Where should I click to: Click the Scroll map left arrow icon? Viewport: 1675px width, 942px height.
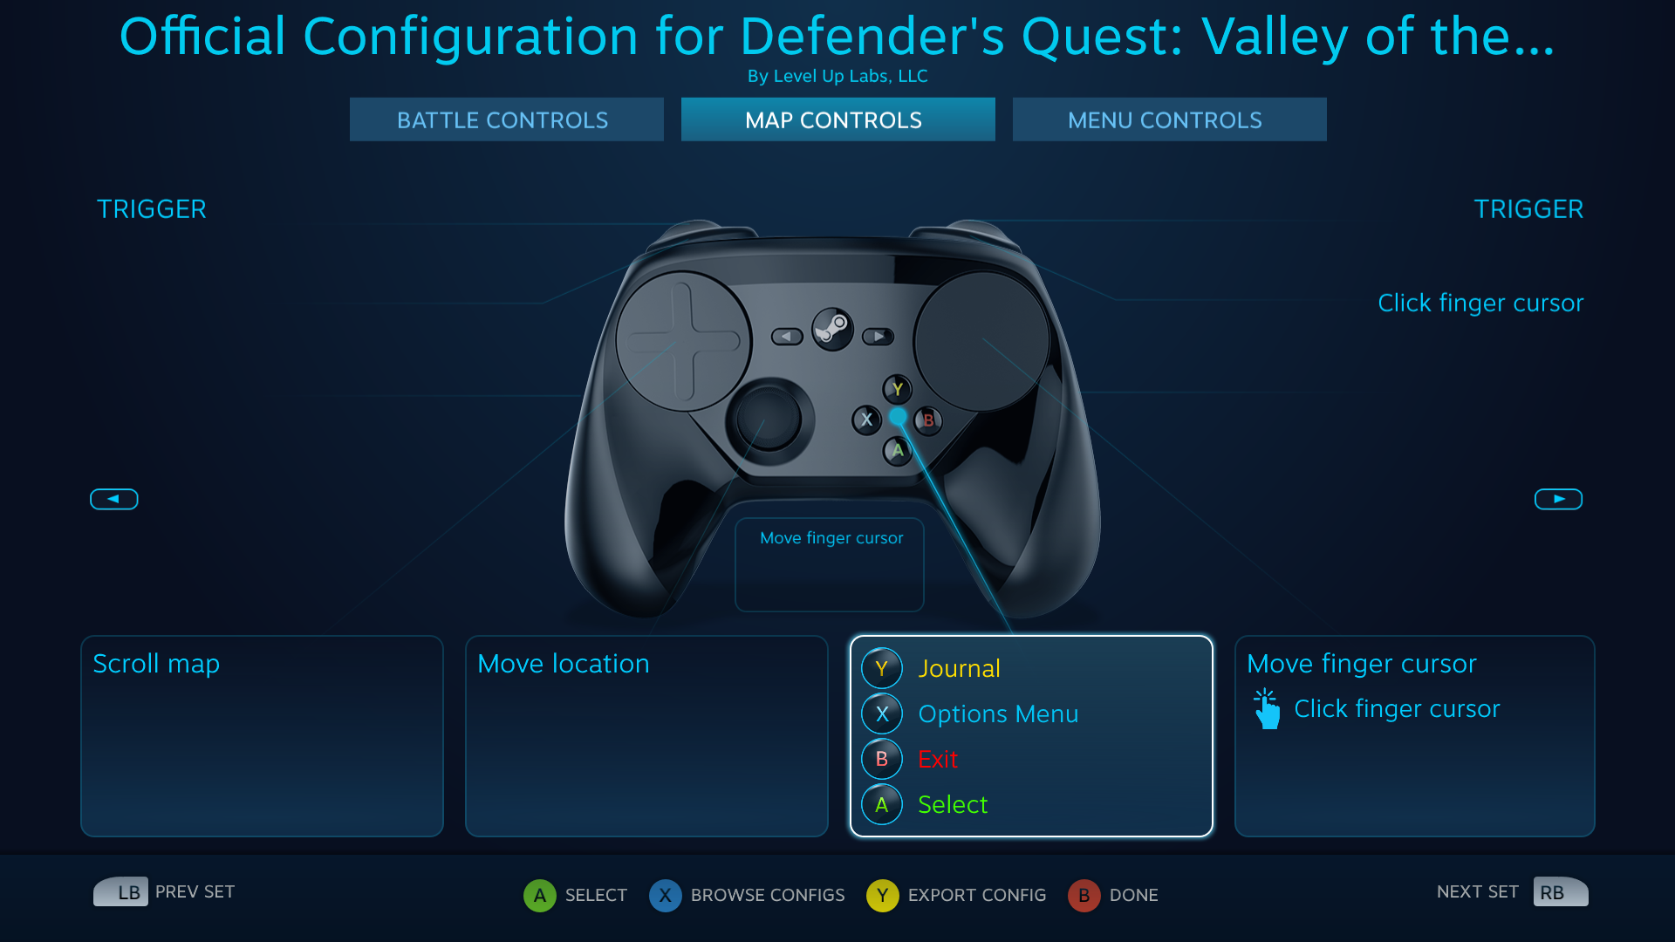pyautogui.click(x=114, y=499)
